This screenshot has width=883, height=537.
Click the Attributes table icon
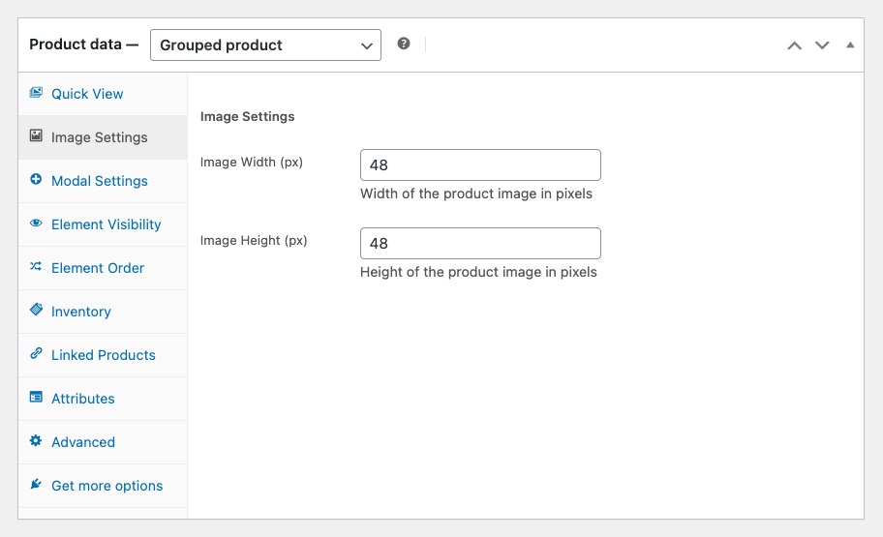pyautogui.click(x=36, y=398)
